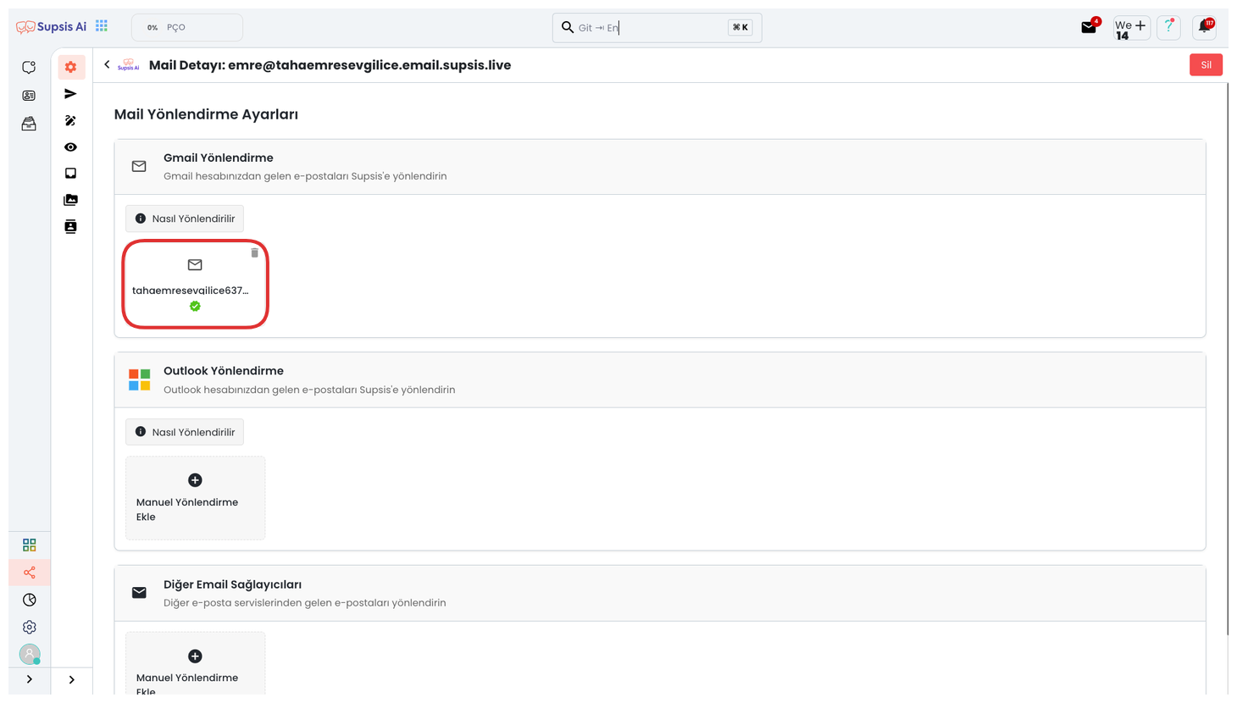
Task: Select the eye icon in submenu
Action: [x=71, y=147]
